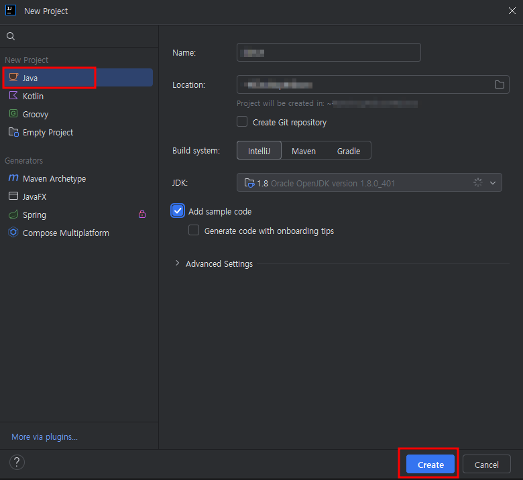Viewport: 523px width, 480px height.
Task: Click the Maven Archetype m icon
Action: coord(13,178)
